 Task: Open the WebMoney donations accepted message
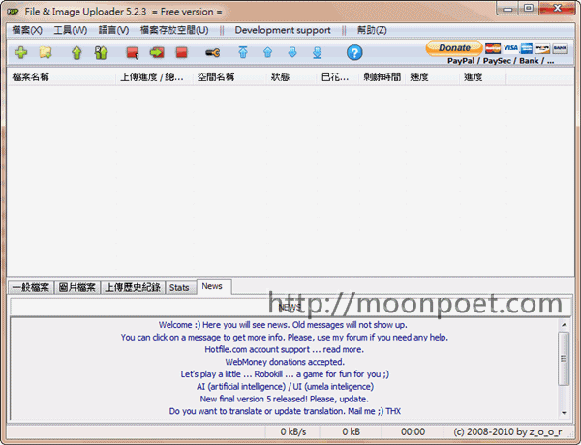point(285,362)
